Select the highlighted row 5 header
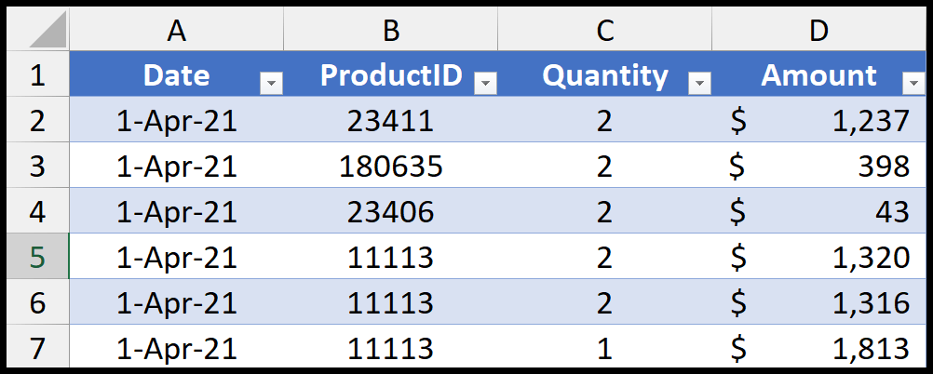 tap(37, 256)
